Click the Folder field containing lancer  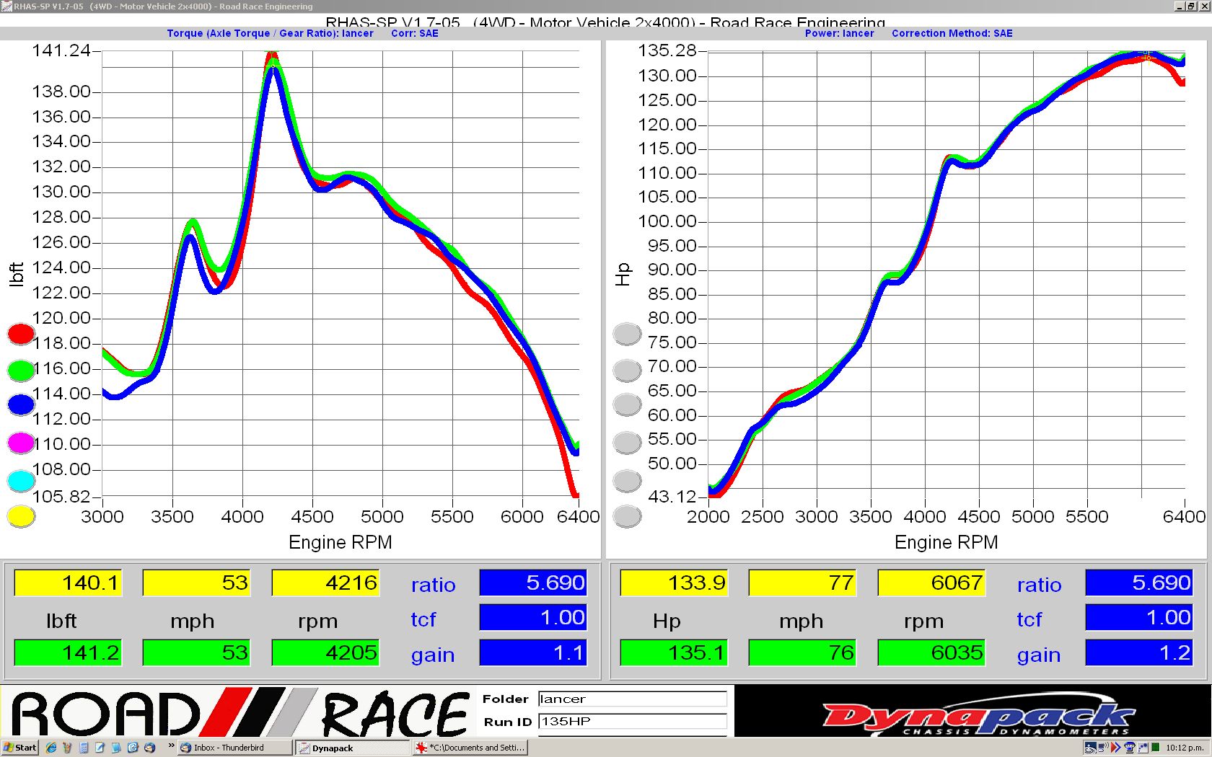coord(632,699)
